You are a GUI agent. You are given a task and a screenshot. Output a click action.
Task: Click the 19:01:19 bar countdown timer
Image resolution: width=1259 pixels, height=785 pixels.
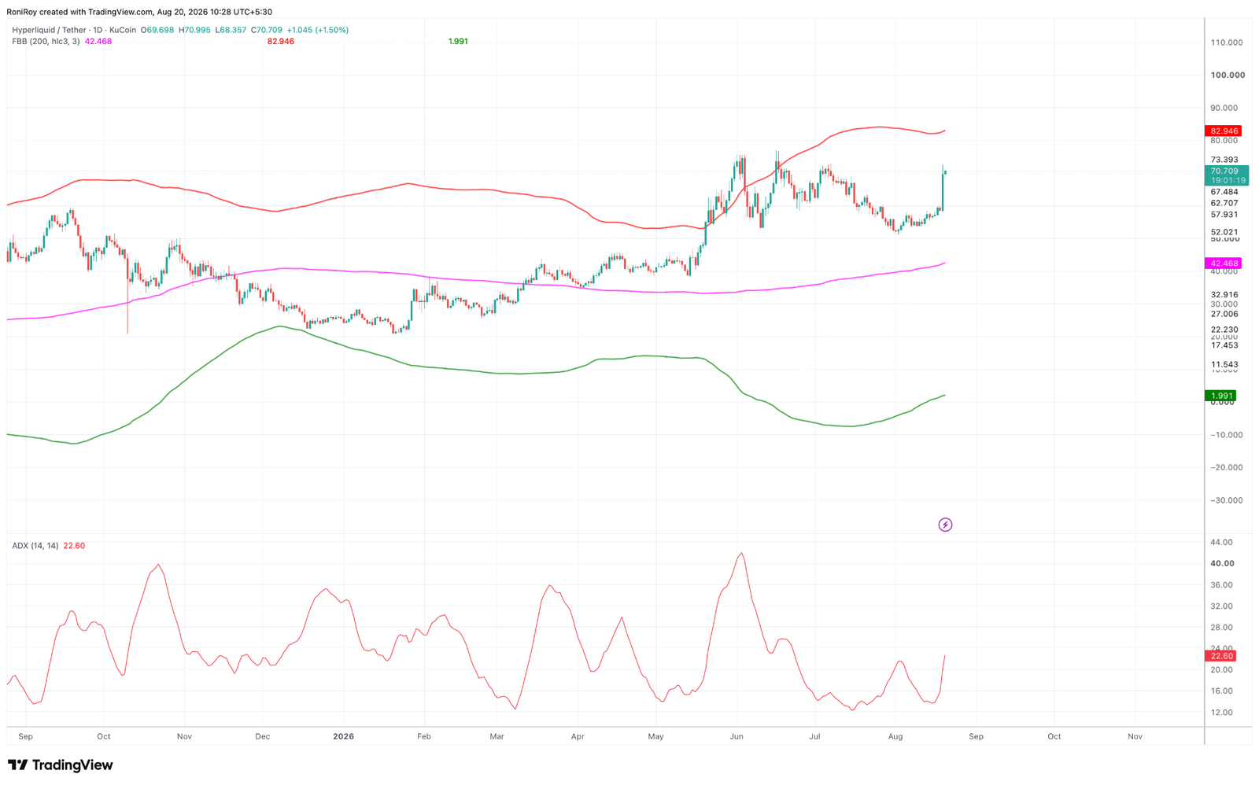[x=1228, y=181]
